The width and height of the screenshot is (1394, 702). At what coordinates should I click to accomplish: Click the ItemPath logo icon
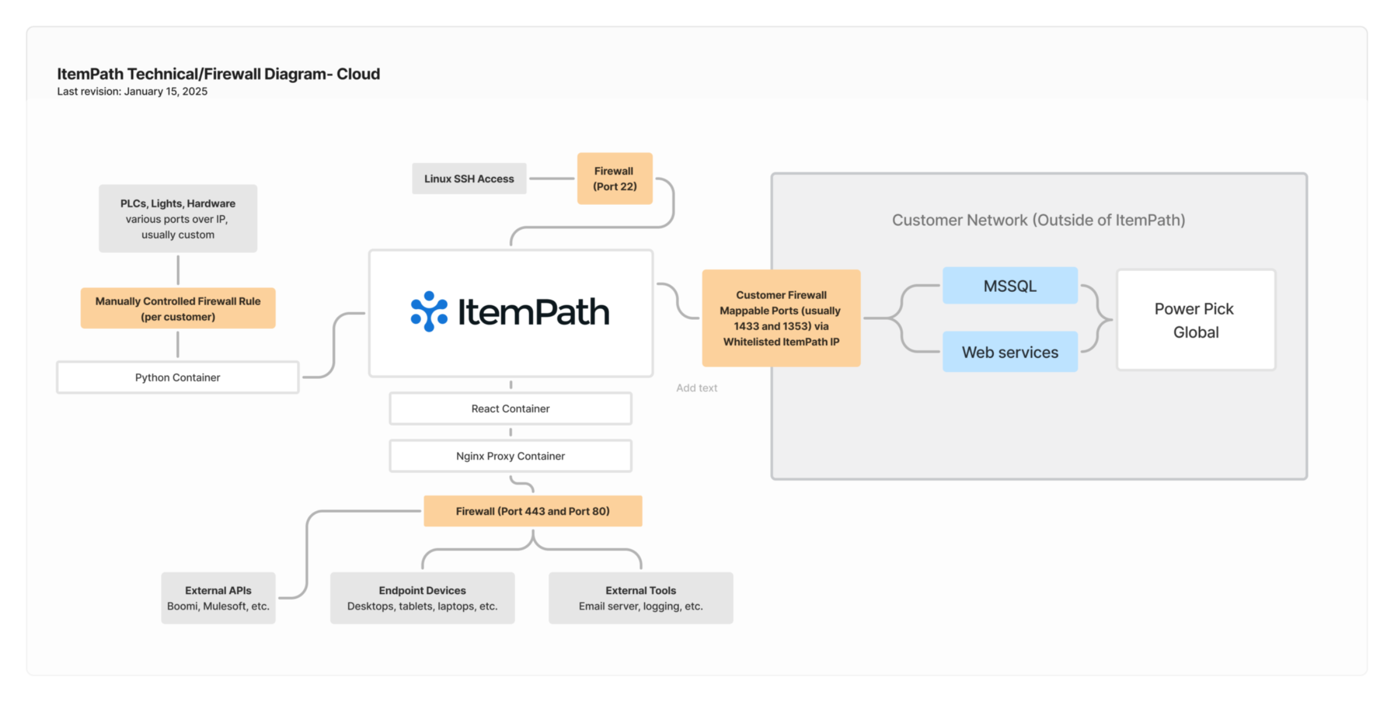(x=429, y=312)
